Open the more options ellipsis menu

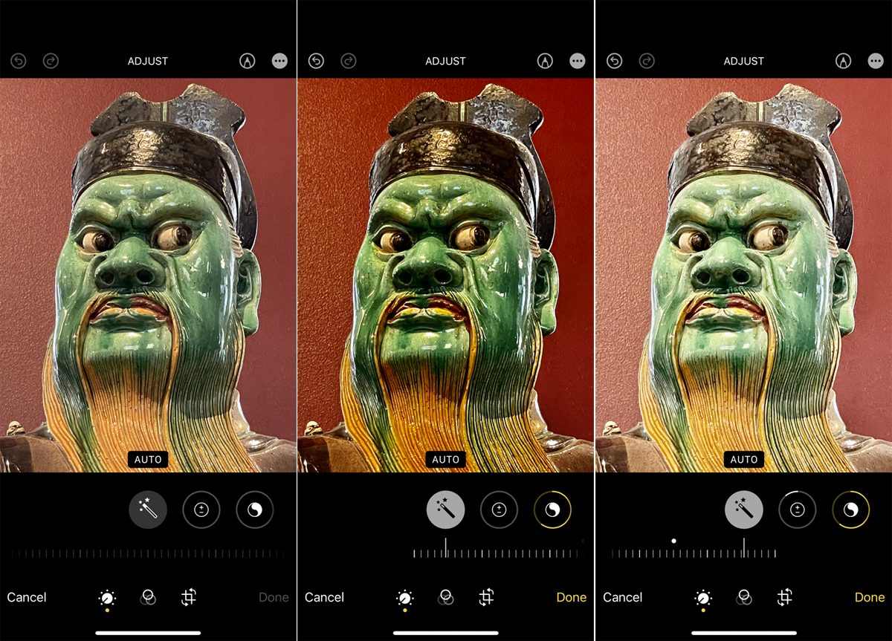click(x=279, y=61)
